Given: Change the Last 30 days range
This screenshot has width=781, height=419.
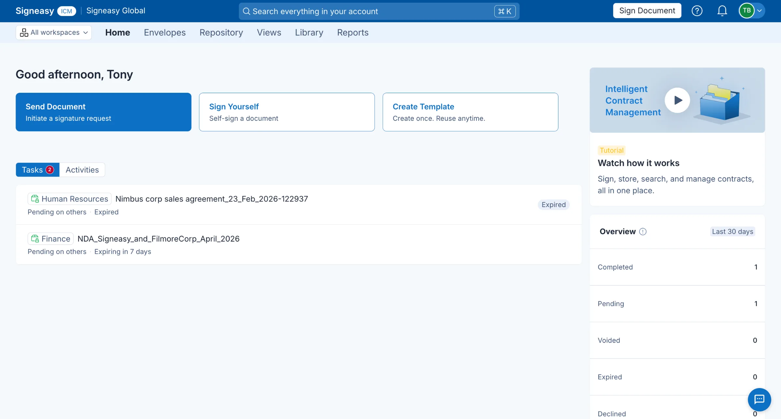Looking at the screenshot, I should [733, 231].
